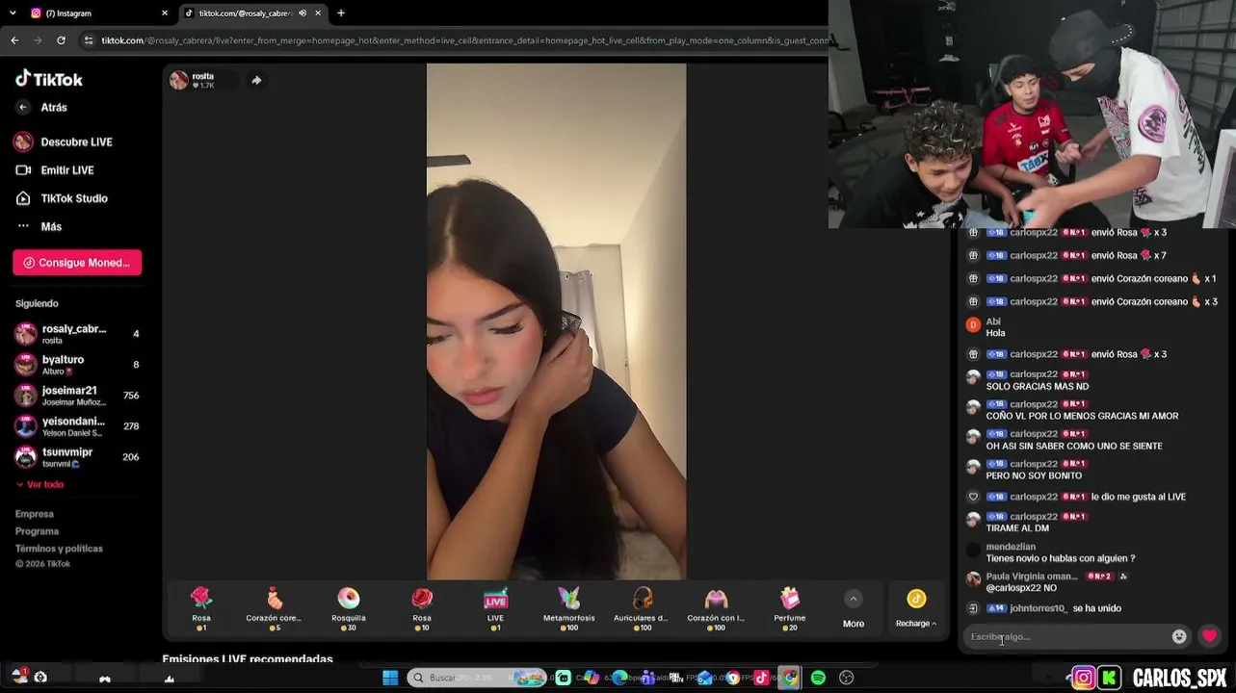
Task: Open the Programa footer link
Action: tap(38, 531)
